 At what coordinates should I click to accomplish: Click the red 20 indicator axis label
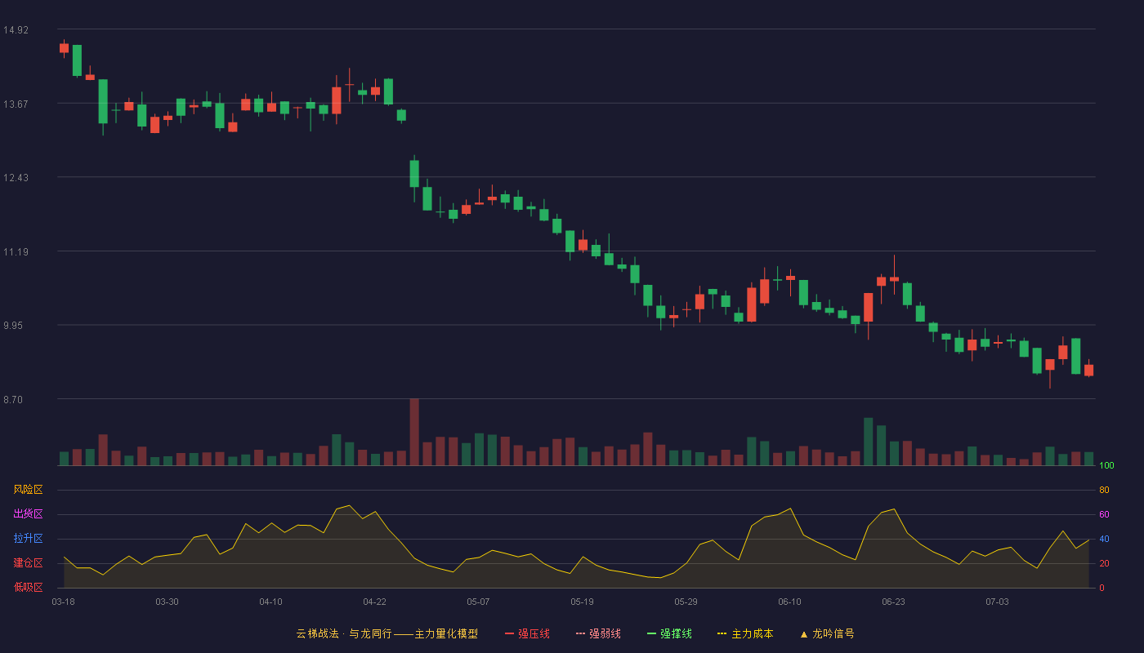[x=1104, y=563]
